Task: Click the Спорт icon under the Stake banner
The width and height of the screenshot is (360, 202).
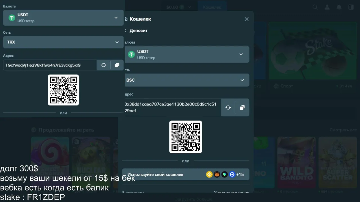Action: (x=276, y=86)
